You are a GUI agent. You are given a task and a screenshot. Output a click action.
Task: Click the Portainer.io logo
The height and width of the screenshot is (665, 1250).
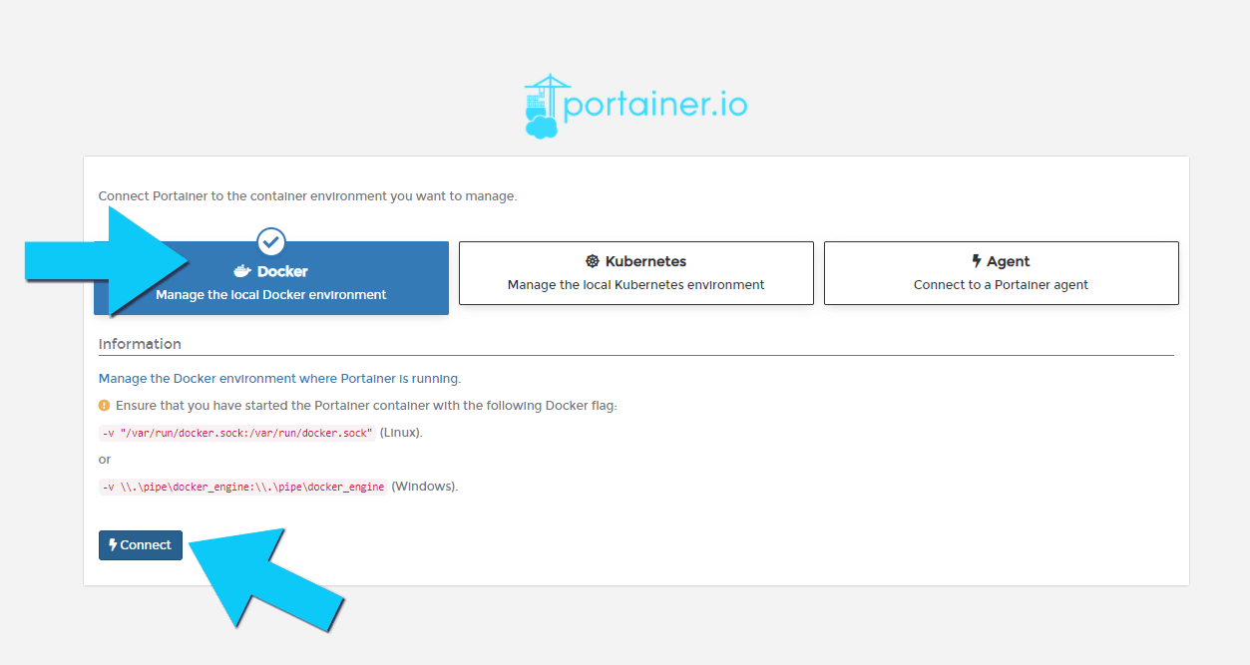point(635,106)
